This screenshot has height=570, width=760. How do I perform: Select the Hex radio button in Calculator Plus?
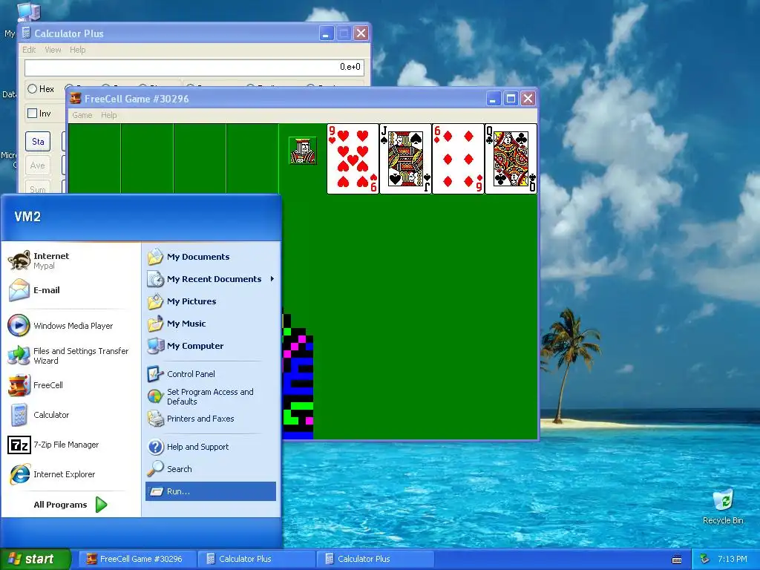[x=41, y=89]
